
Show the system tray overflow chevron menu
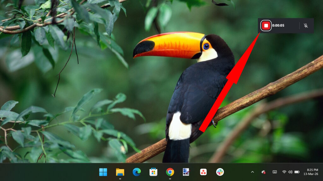pos(252,172)
